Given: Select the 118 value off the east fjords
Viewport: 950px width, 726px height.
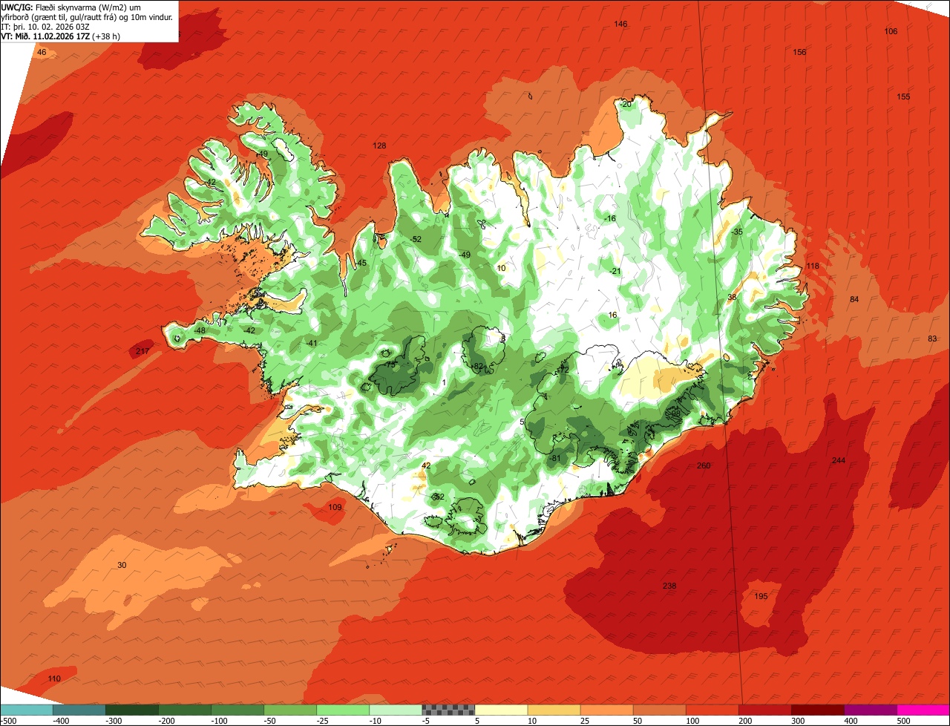Looking at the screenshot, I should pyautogui.click(x=813, y=266).
